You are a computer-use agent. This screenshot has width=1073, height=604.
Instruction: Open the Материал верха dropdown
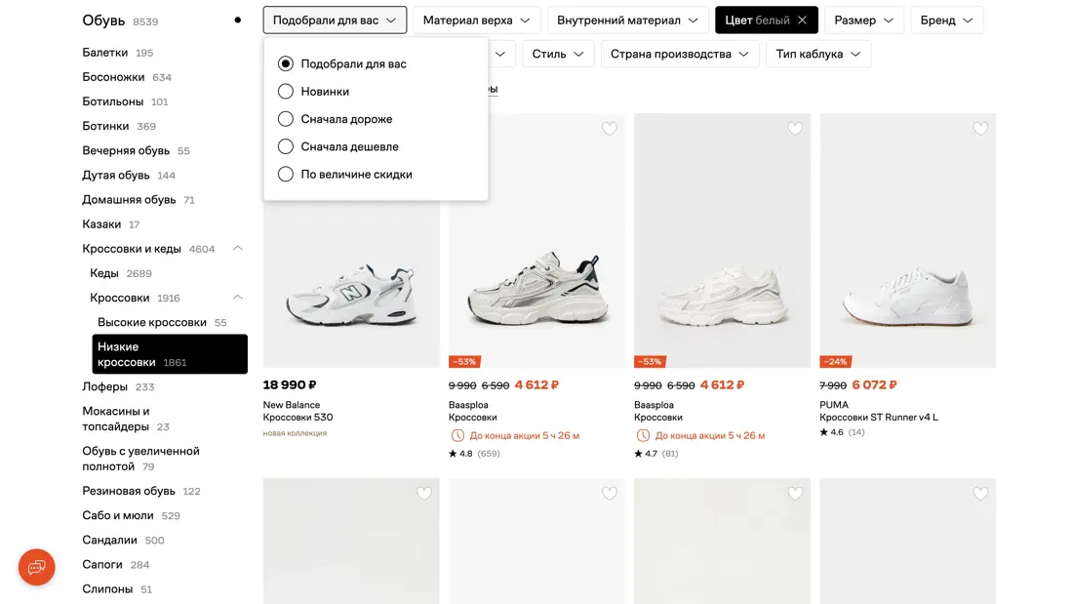(477, 20)
